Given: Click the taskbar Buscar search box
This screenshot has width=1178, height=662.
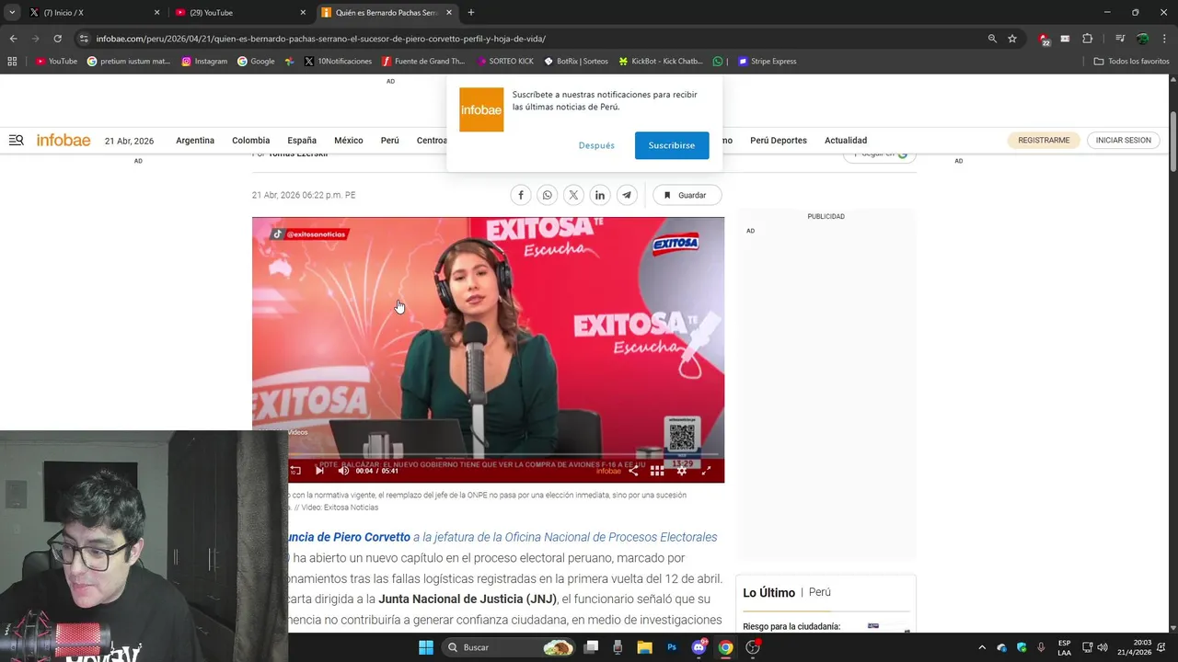Looking at the screenshot, I should coord(510,647).
